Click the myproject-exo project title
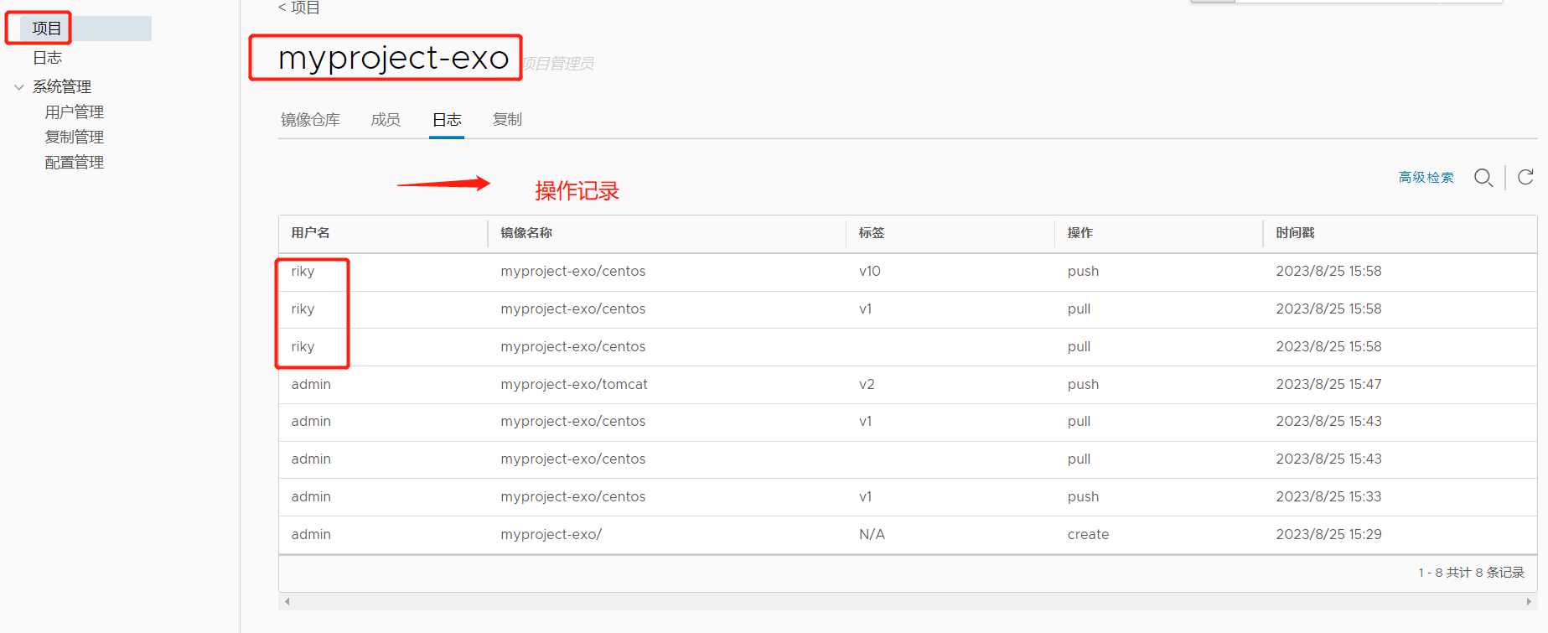1548x633 pixels. click(x=393, y=58)
